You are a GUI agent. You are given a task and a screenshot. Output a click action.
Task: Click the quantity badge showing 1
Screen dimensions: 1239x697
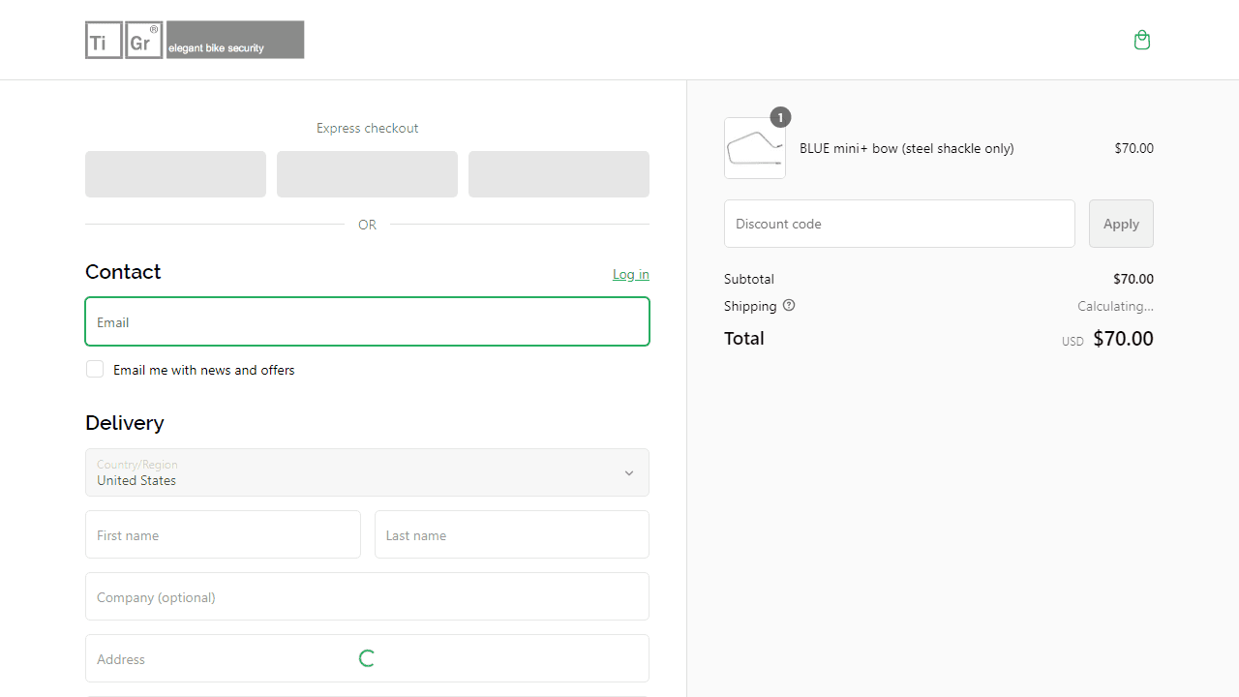point(780,117)
